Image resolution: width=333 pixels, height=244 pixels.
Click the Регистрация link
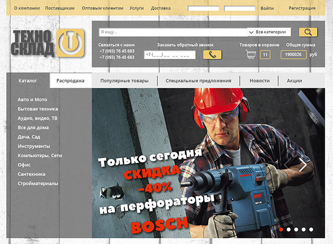(x=302, y=8)
